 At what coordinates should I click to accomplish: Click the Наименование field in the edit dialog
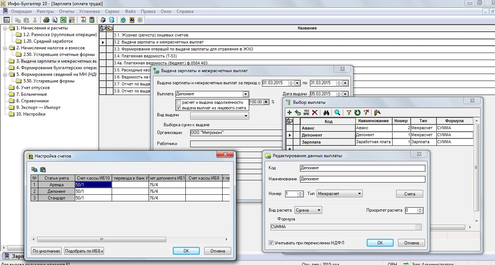(x=362, y=179)
